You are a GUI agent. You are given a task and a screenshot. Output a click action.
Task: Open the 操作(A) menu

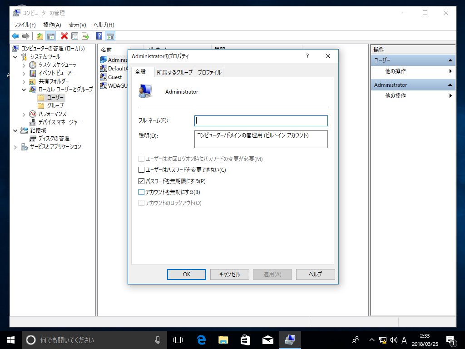coord(52,25)
